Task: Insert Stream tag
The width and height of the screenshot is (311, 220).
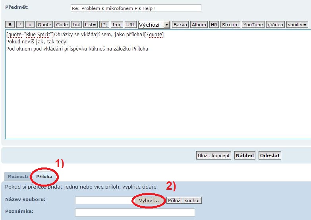Action: (230, 25)
